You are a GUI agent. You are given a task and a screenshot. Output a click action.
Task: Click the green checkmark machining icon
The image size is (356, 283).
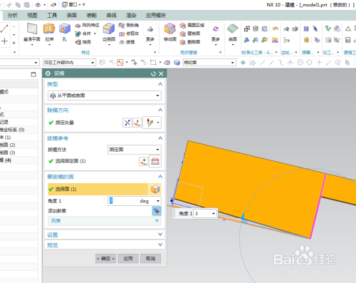point(328,29)
